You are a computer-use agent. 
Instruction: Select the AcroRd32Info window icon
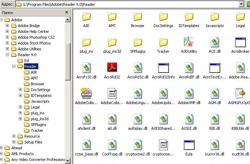click(x=163, y=68)
